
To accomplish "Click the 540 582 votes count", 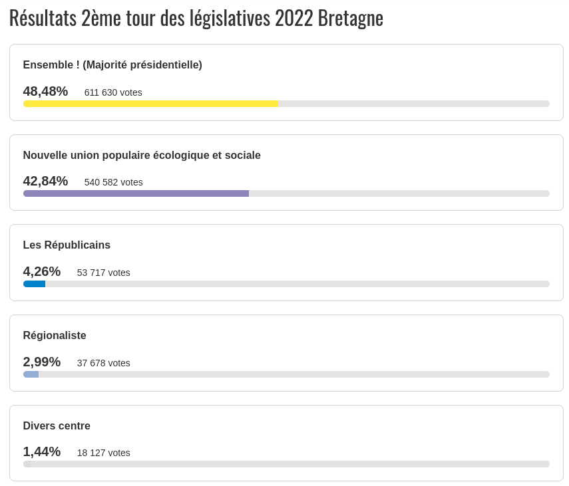I will tap(113, 182).
